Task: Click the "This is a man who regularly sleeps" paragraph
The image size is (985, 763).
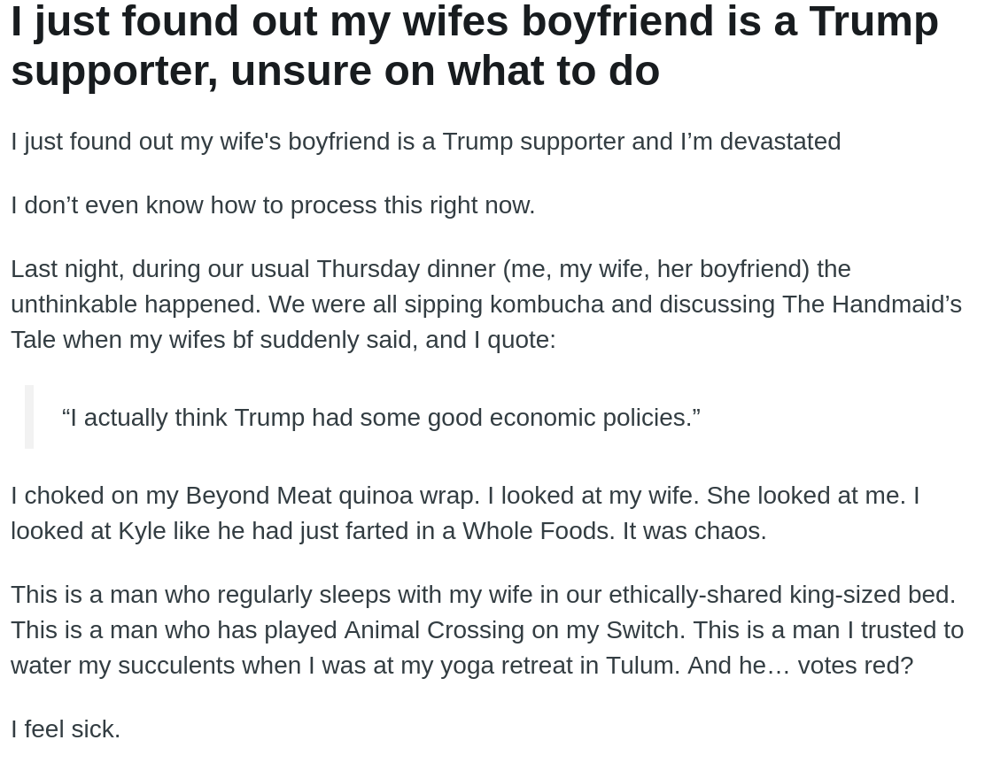Action: coord(485,629)
